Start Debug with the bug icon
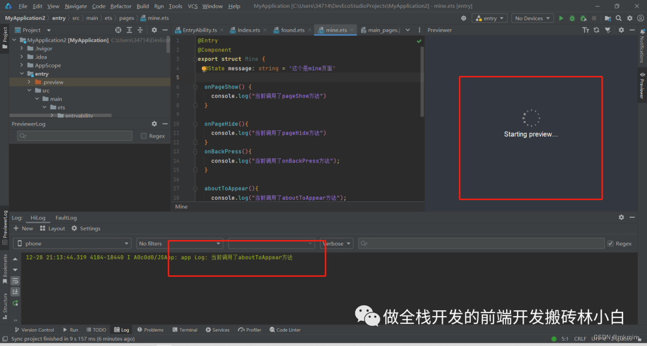 [x=572, y=18]
